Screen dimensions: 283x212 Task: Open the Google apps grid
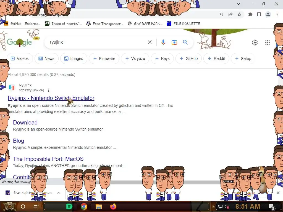tap(268, 43)
